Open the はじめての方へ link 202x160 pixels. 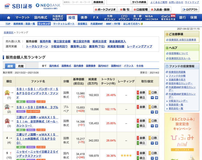(x=132, y=24)
